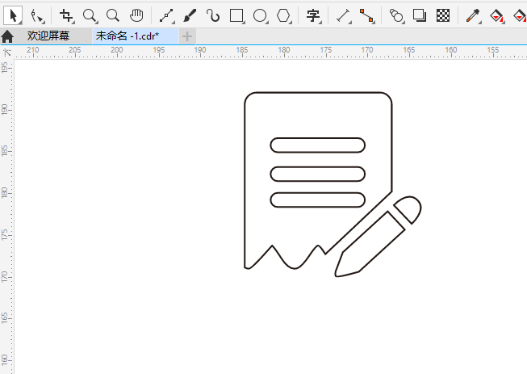Select the Artistic Media brush tool
527x374 pixels.
[x=190, y=15]
